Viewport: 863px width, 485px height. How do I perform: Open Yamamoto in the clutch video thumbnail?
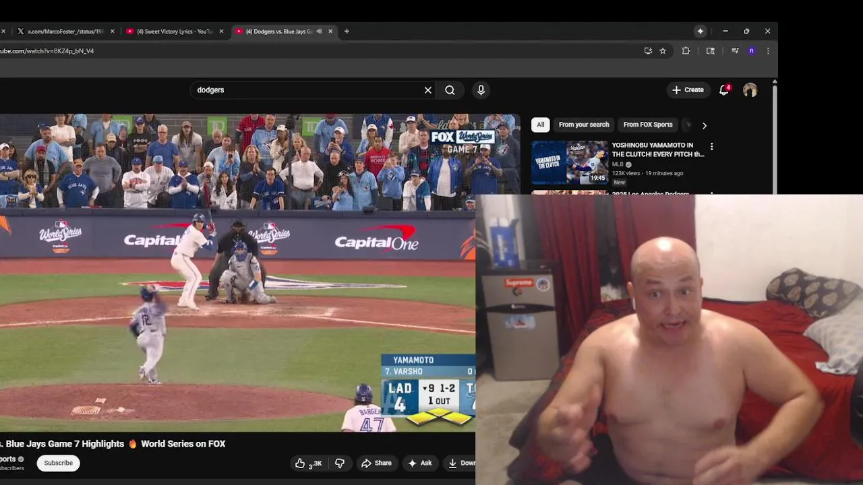[x=570, y=162]
